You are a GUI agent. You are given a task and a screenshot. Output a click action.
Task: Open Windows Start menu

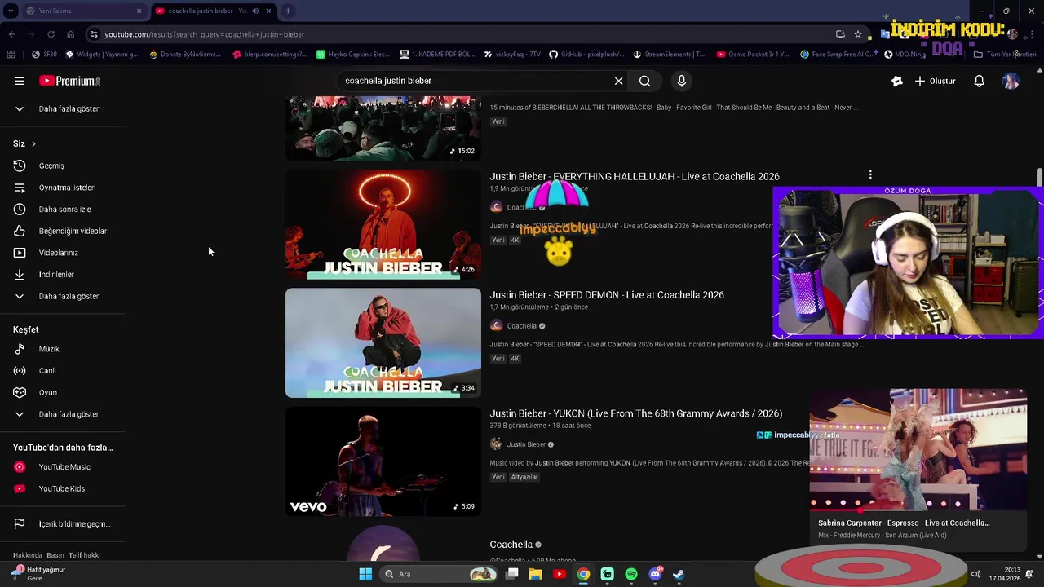(x=365, y=574)
